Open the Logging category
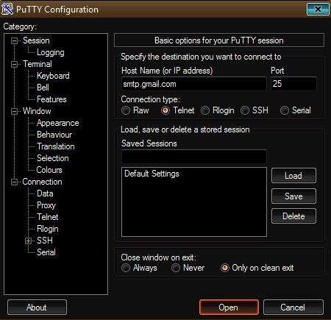The image size is (331, 320). click(51, 52)
